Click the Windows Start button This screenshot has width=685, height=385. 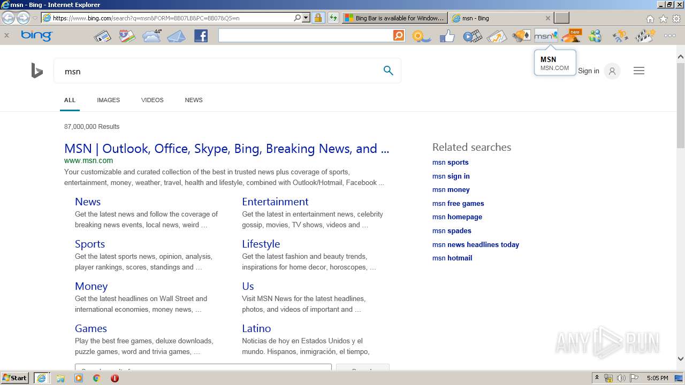click(x=15, y=378)
